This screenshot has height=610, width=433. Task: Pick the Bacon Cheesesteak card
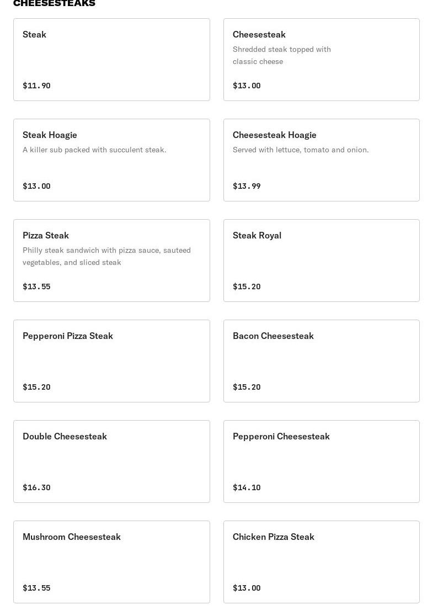coord(321,361)
